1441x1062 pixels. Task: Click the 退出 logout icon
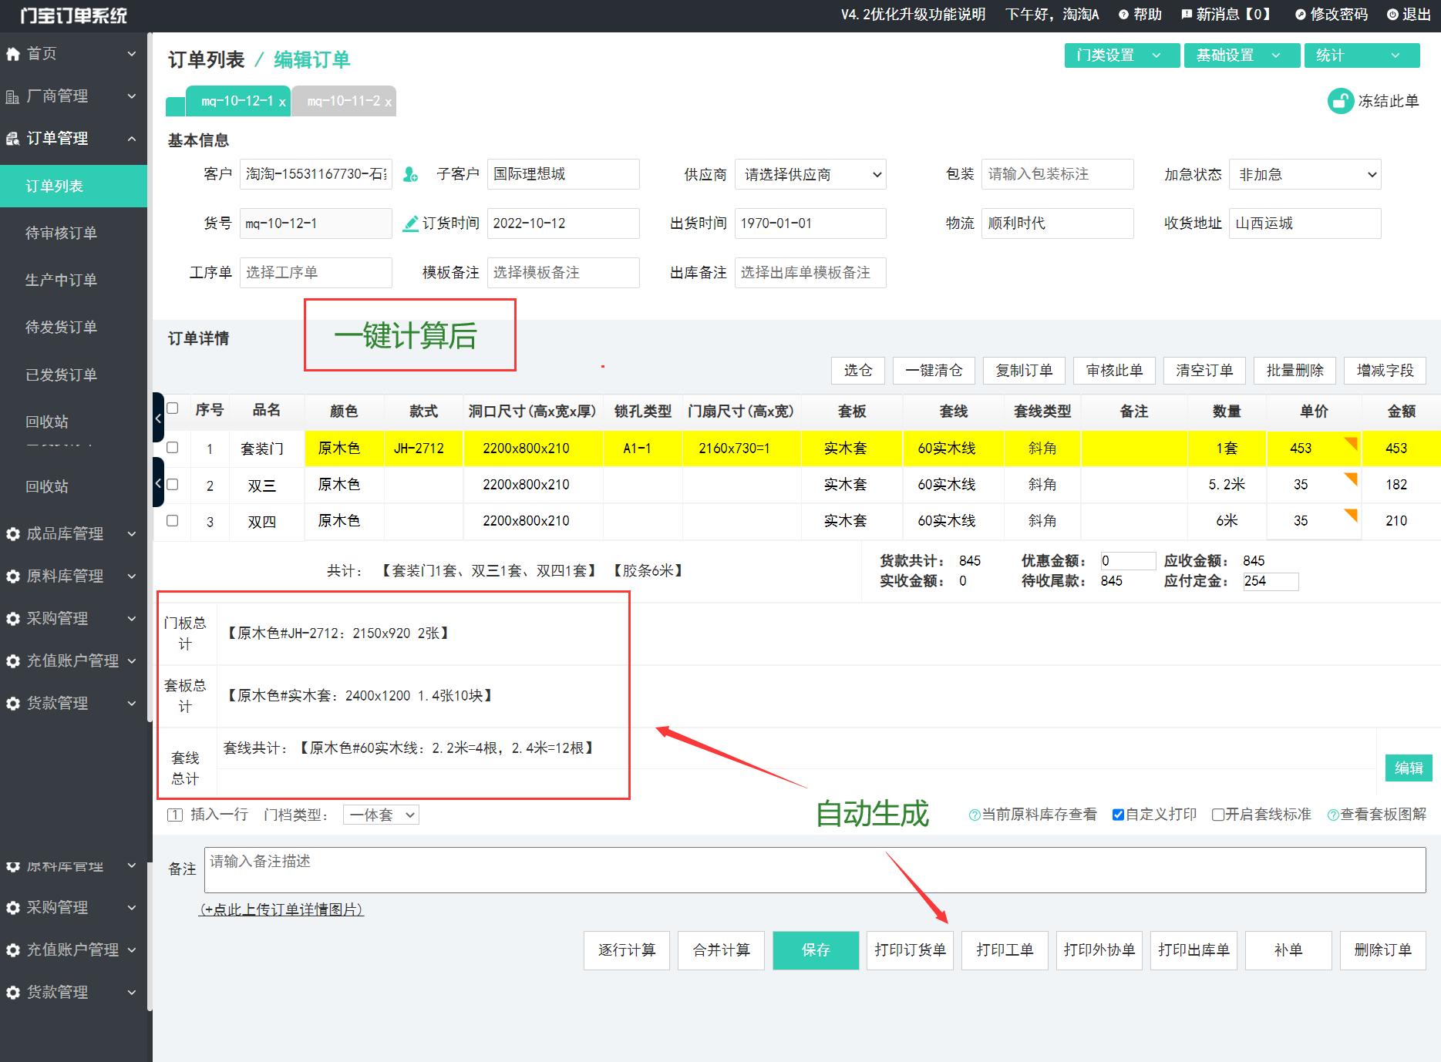[1392, 15]
